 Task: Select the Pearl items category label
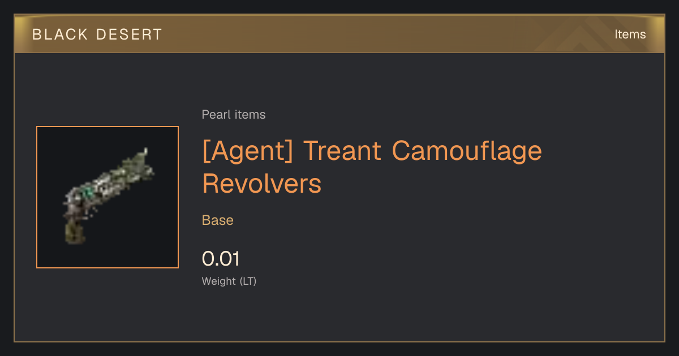234,115
